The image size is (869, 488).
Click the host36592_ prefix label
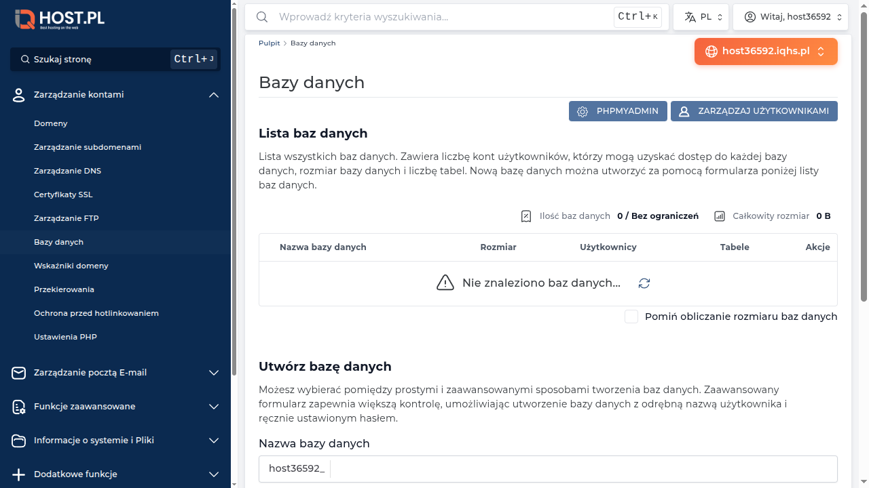[x=297, y=469]
